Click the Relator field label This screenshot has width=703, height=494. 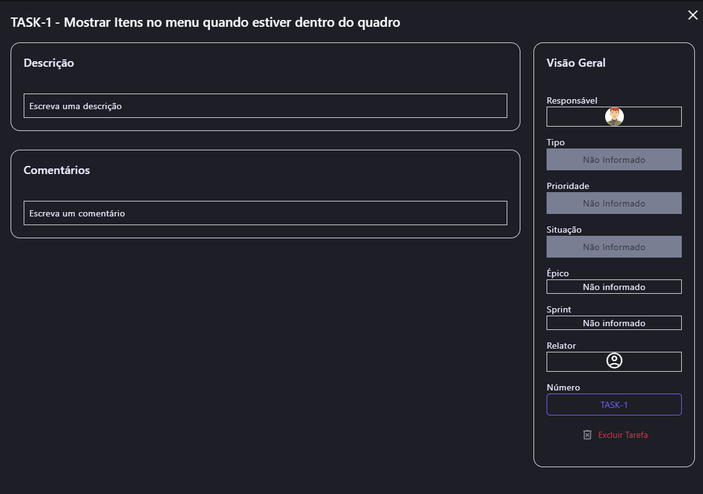tap(561, 346)
